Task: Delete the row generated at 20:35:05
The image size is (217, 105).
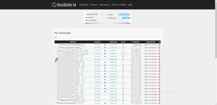Action: (x=159, y=103)
